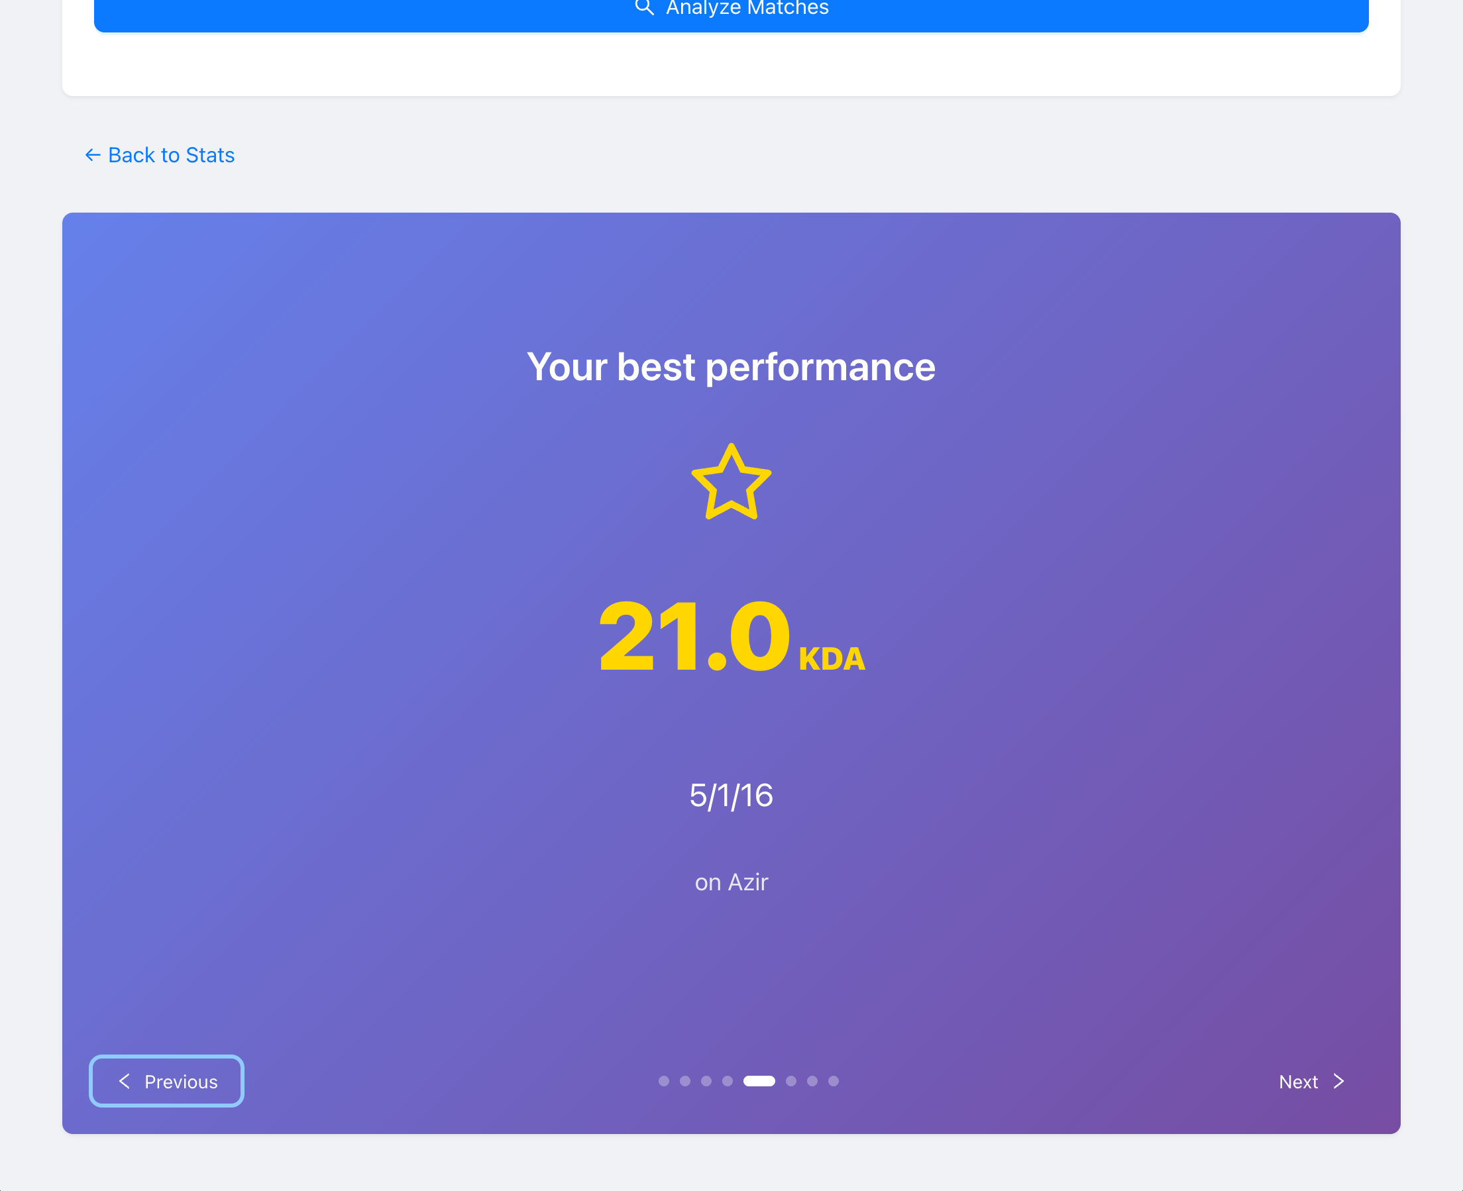Click the right chevron beside Next
Screen dimensions: 1463x1191
1338,1081
